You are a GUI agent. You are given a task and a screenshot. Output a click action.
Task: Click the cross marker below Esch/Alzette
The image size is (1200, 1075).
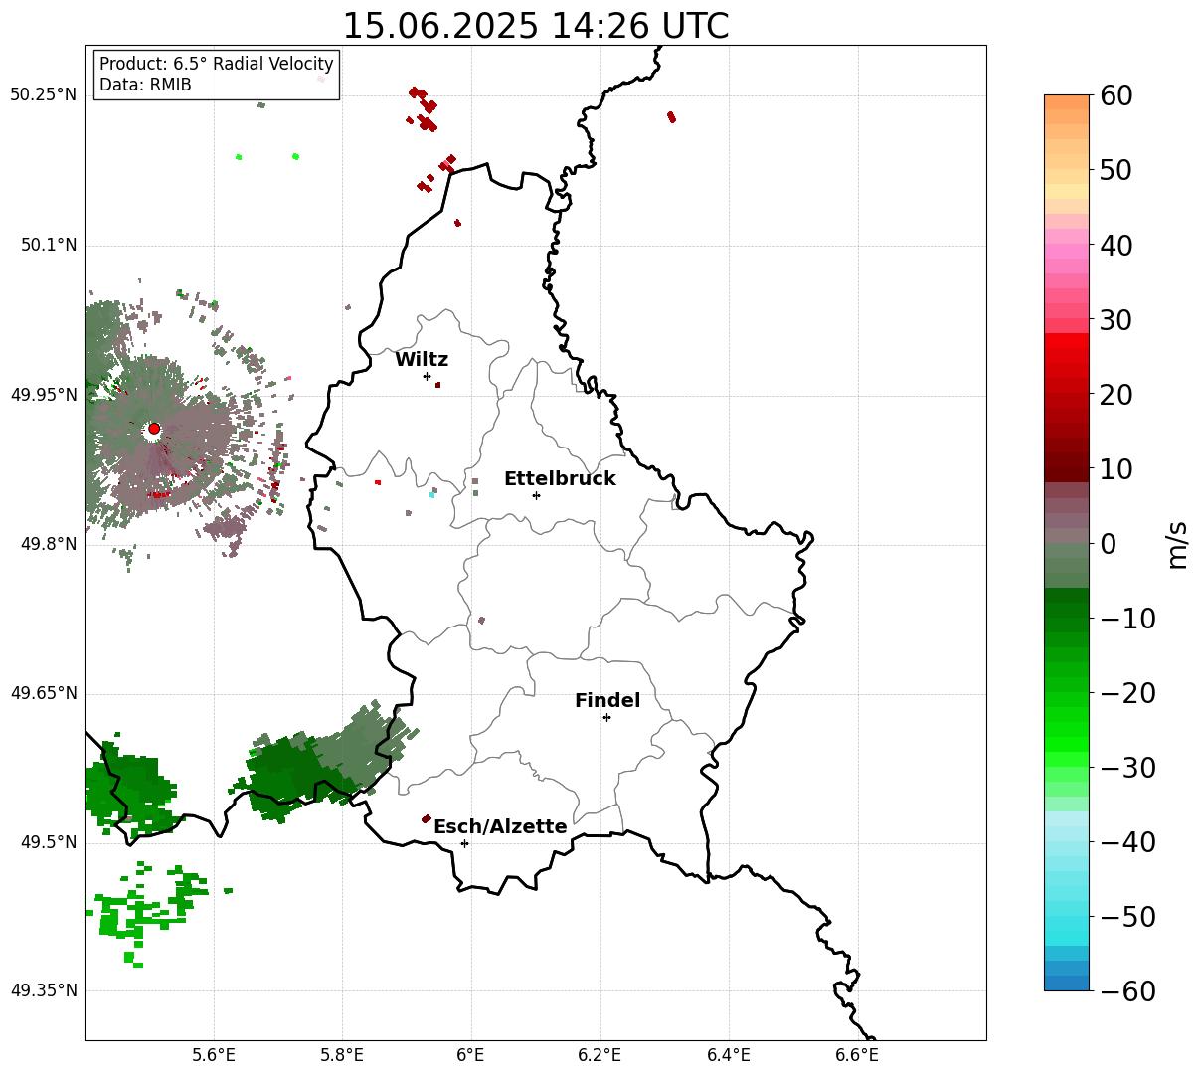464,843
